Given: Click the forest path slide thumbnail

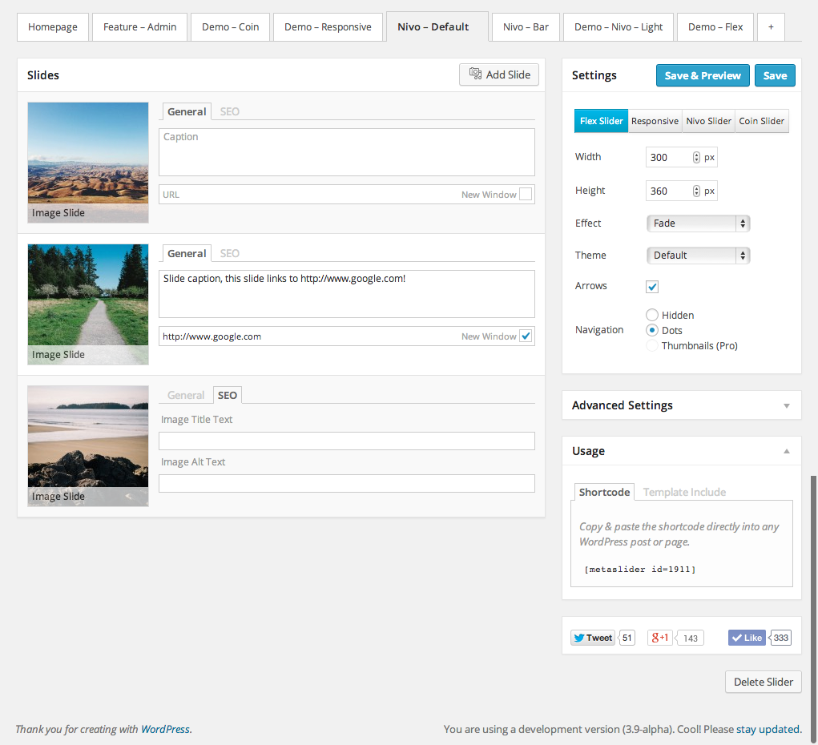Looking at the screenshot, I should 88,304.
